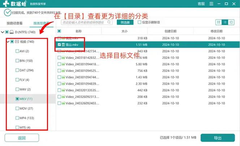Switch to list view mode
Viewport: 240px width, 146px height.
click(x=225, y=22)
